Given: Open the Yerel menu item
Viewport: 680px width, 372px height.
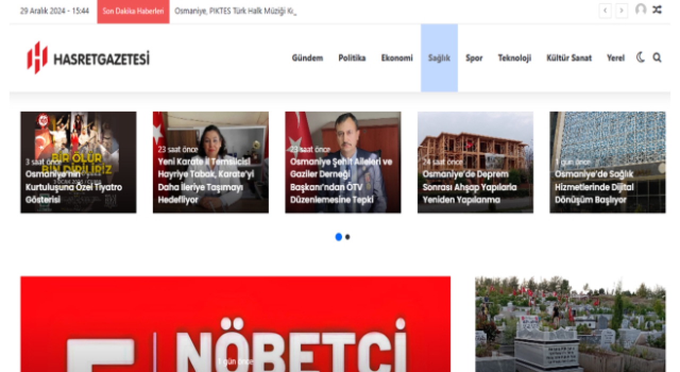Looking at the screenshot, I should click(x=616, y=58).
